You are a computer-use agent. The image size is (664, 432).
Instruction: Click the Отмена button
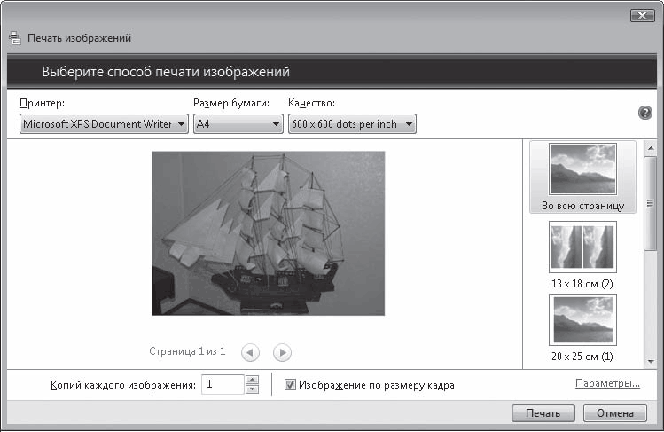pos(614,413)
